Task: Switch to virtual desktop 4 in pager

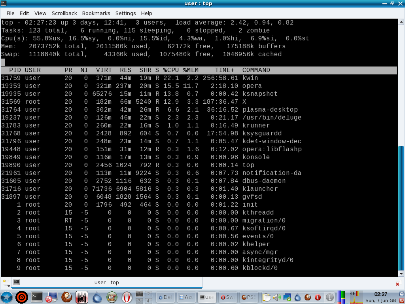Action: 148,301
